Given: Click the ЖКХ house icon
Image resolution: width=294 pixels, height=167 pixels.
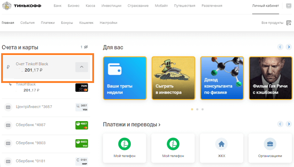Looking at the screenshot, I should (x=222, y=144).
